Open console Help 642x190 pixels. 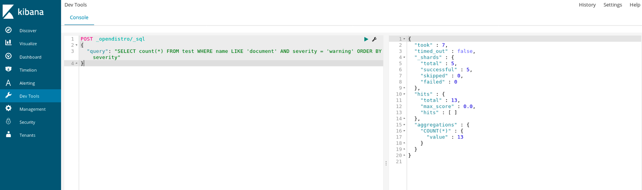coord(635,5)
